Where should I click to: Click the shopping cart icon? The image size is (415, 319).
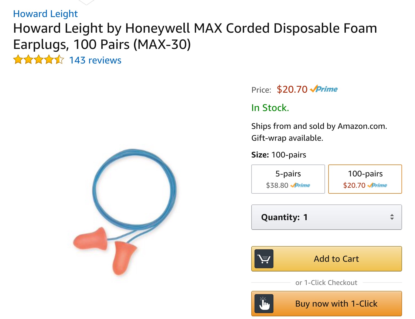[x=264, y=259]
